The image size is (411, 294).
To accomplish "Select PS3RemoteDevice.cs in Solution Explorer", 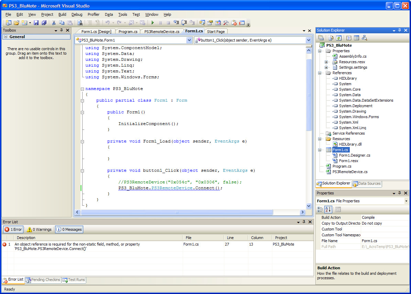I will coord(350,172).
